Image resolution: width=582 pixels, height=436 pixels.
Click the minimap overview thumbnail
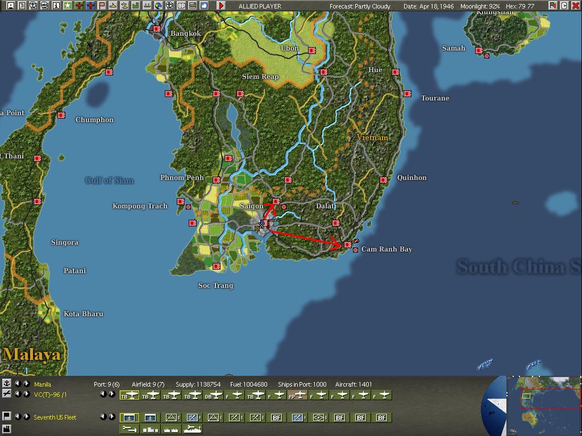click(544, 406)
